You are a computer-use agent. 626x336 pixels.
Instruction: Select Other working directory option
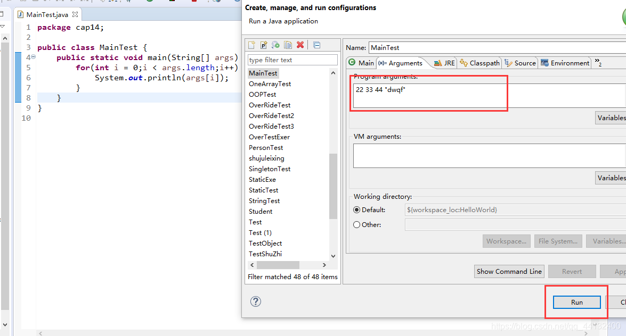356,225
